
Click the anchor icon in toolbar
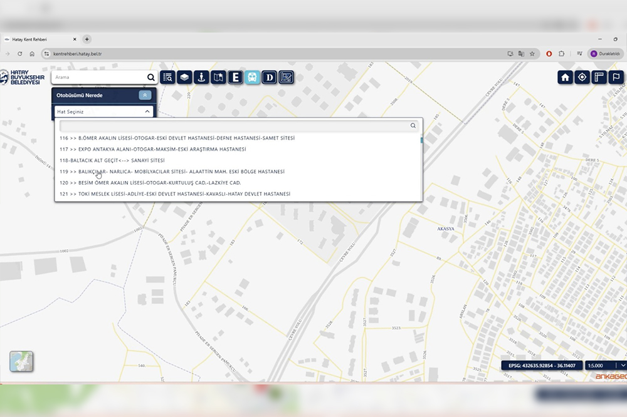201,78
